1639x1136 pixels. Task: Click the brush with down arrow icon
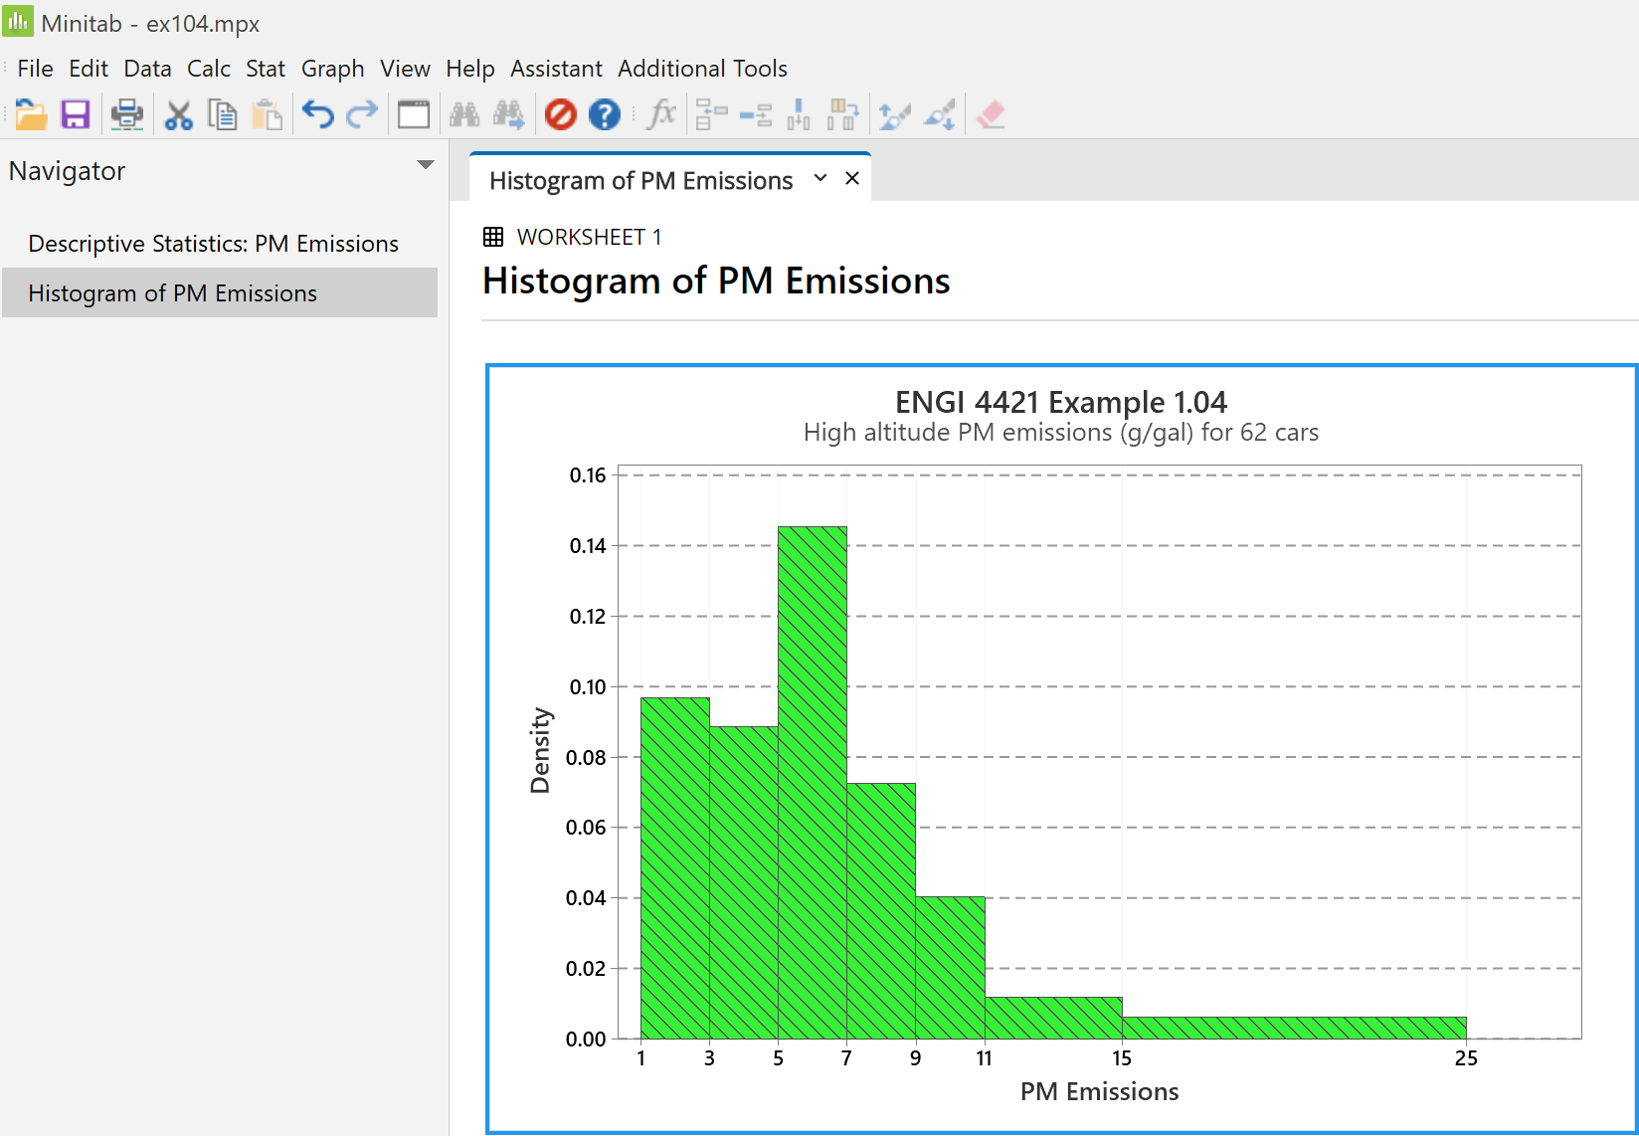tap(940, 115)
